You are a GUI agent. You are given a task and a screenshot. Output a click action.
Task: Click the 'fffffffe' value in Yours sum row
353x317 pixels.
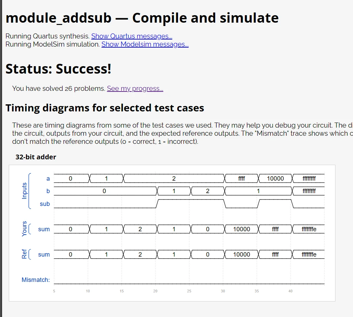309,229
